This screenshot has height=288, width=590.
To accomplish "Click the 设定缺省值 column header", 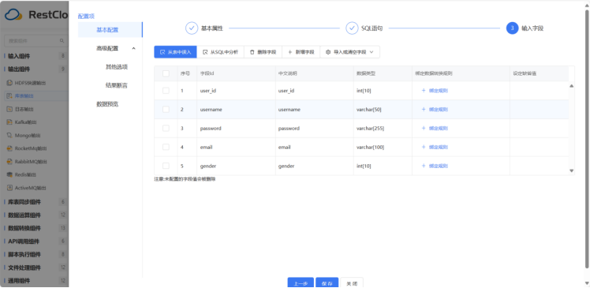I will 540,73.
